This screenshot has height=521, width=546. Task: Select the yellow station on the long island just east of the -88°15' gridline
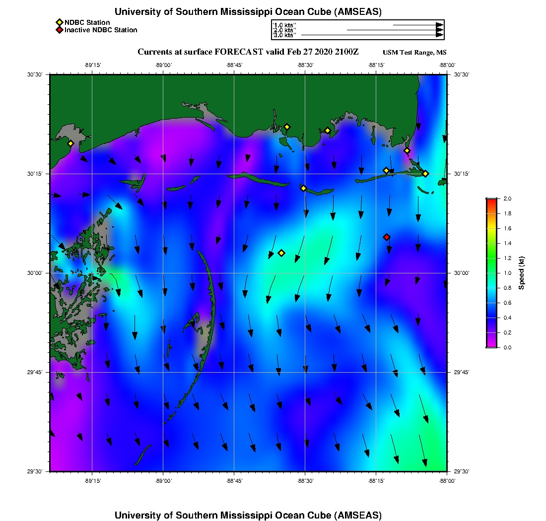pos(386,171)
